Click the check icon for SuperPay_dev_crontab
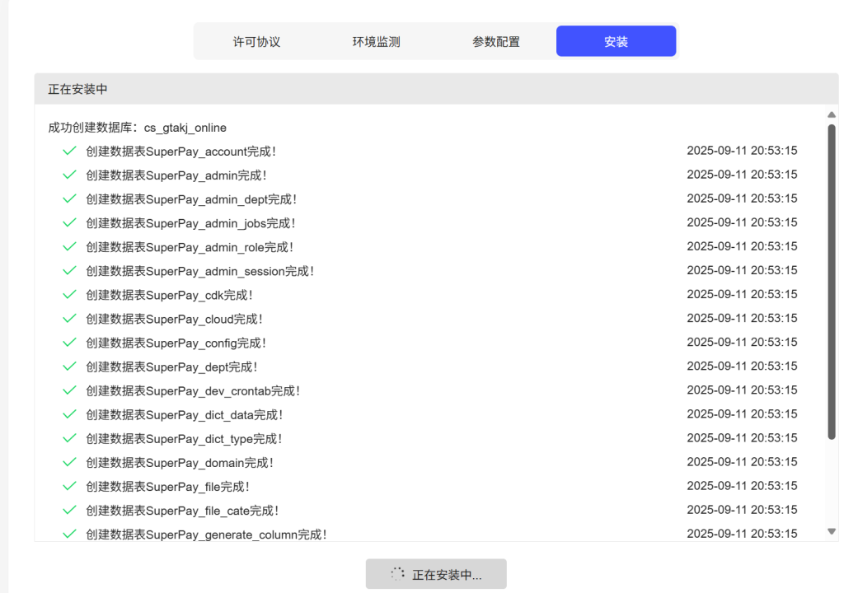 (x=69, y=390)
